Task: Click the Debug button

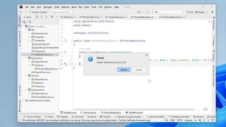Action: pos(200,12)
